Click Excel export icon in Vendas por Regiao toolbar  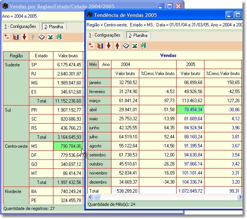[50, 37]
